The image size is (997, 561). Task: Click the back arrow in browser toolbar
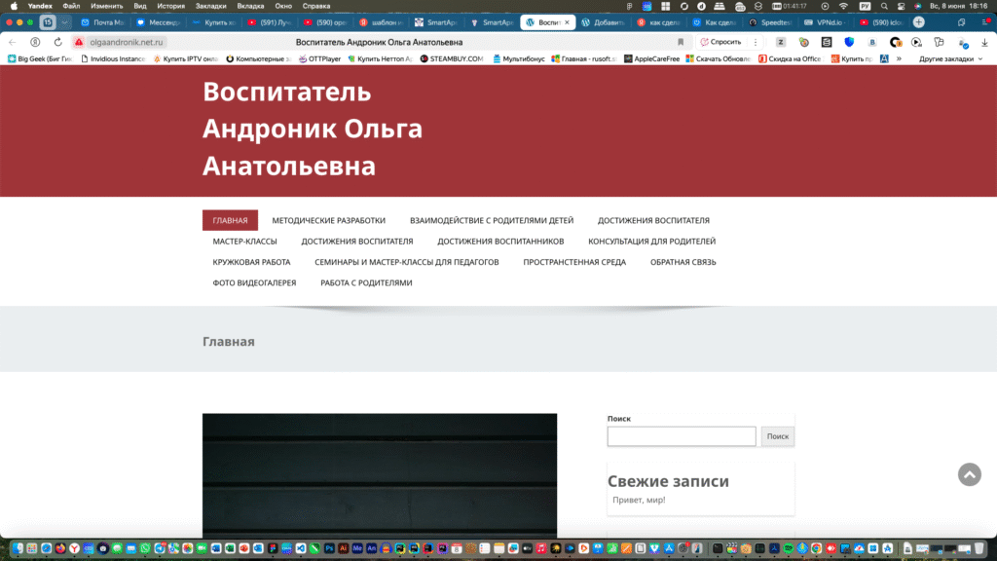pos(12,42)
